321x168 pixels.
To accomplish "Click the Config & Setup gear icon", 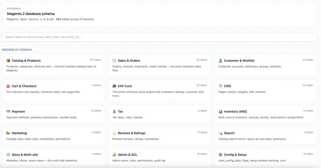I will click(x=220, y=154).
